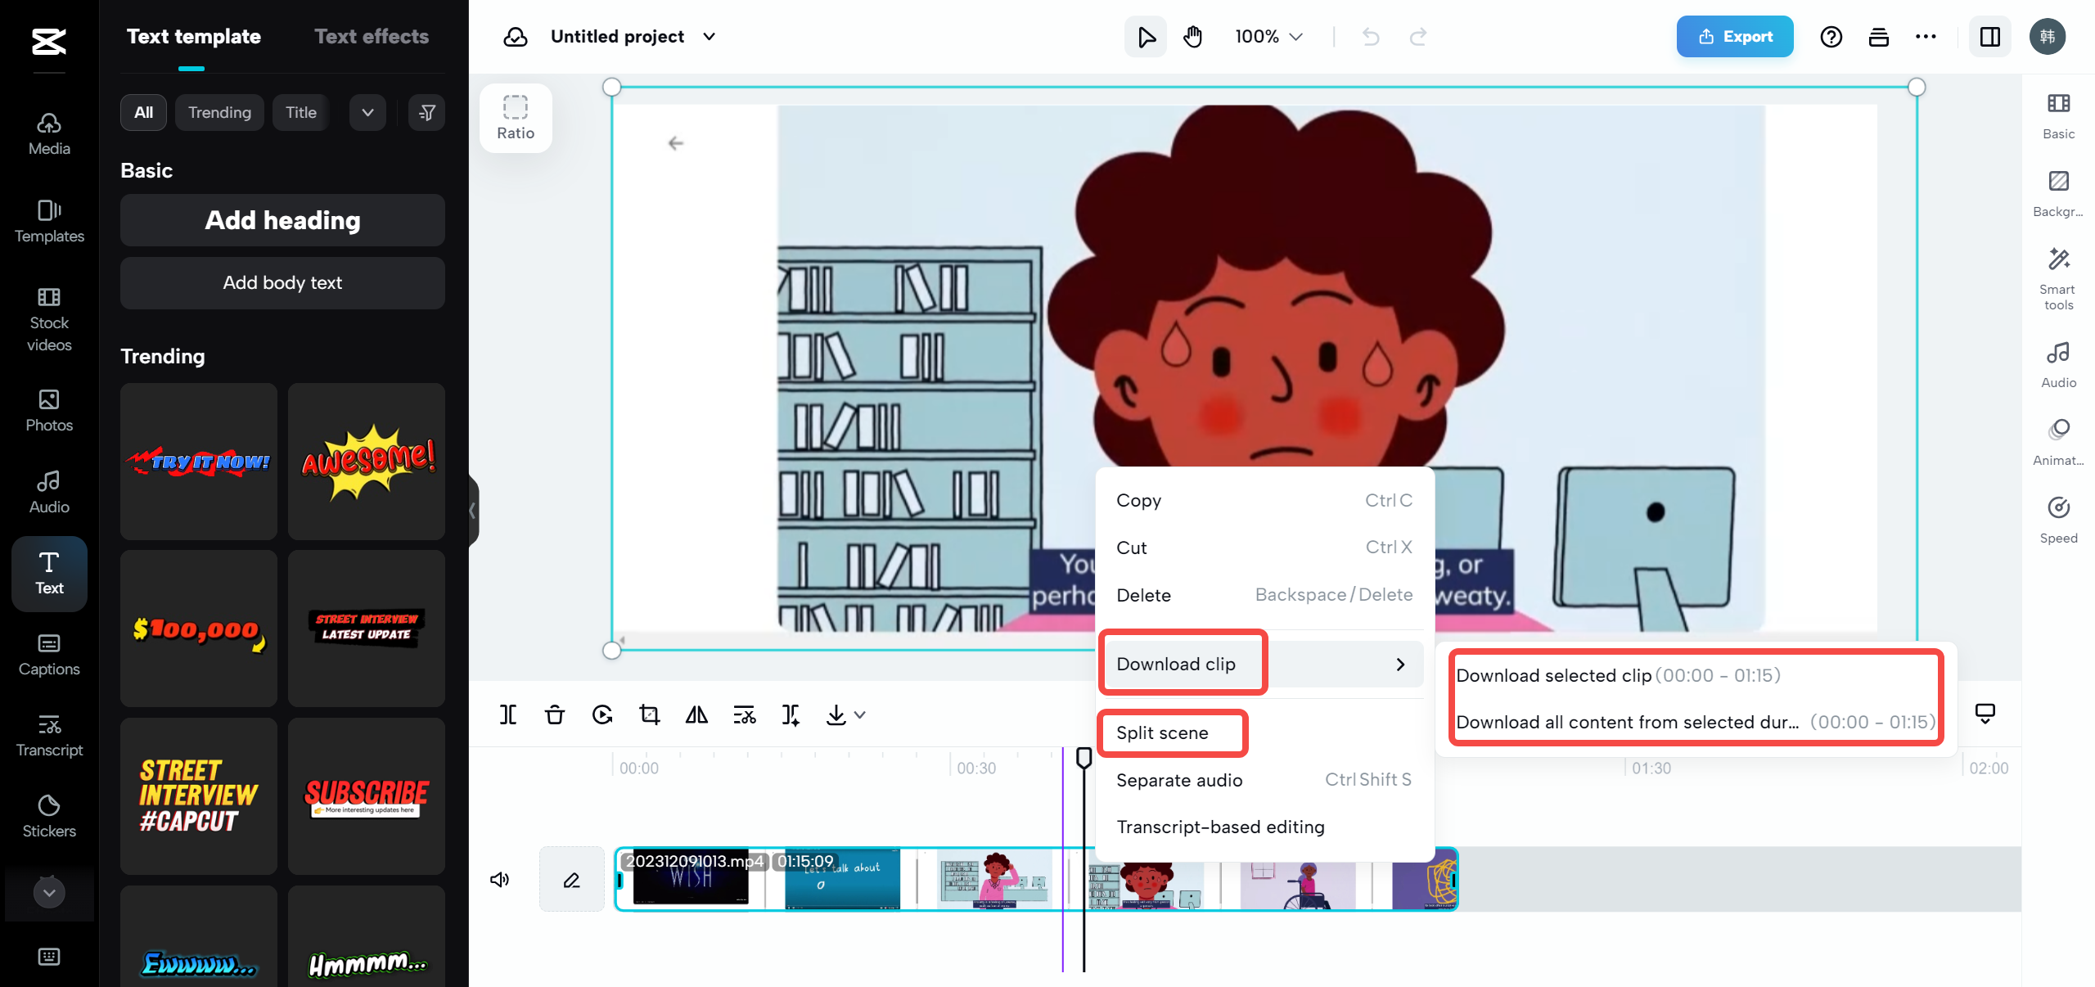Click the mirror flip icon

696,714
